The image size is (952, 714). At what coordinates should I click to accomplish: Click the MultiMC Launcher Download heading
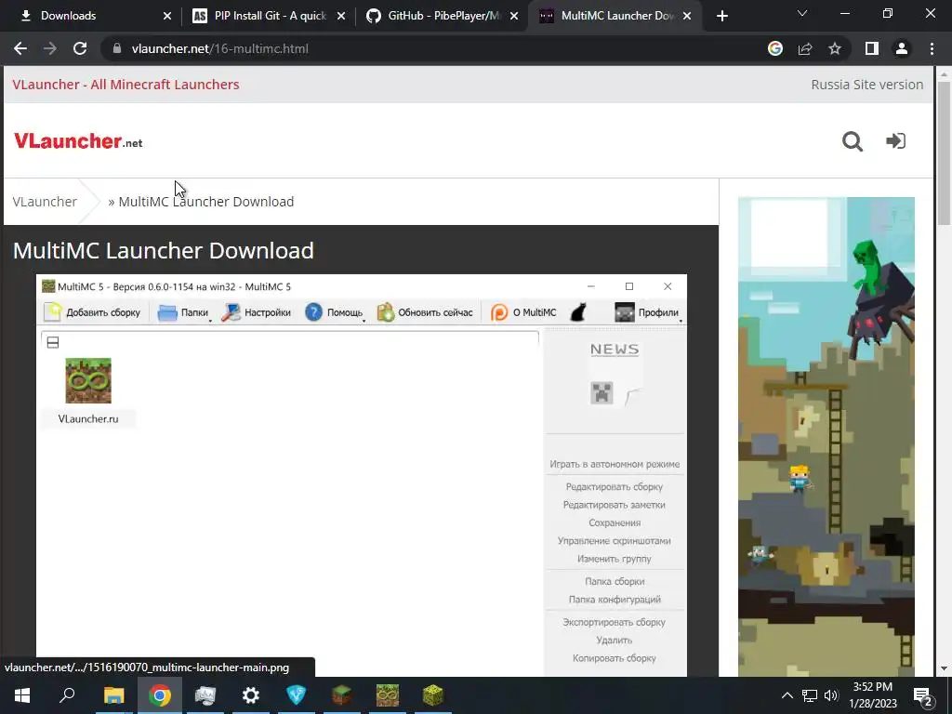(164, 251)
